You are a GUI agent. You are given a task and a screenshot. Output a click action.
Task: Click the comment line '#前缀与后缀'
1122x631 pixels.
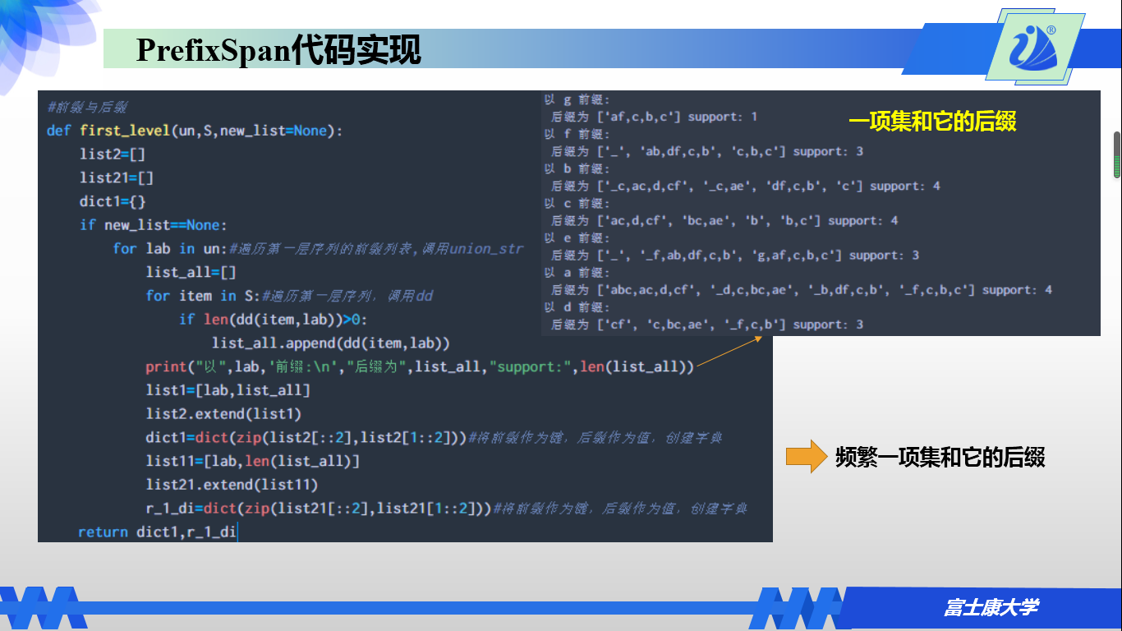tap(87, 107)
